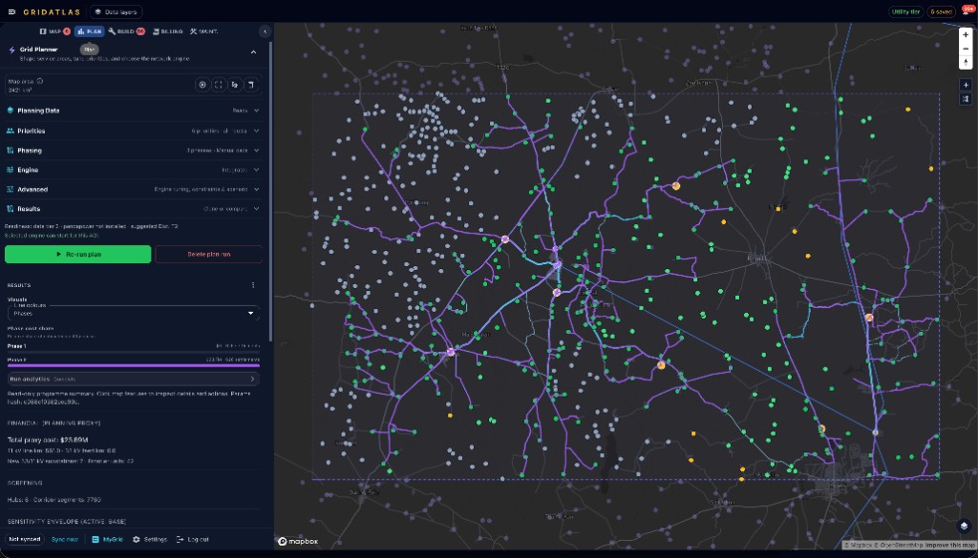The image size is (978, 558).
Task: Click the Delete plan run button
Action: point(208,254)
